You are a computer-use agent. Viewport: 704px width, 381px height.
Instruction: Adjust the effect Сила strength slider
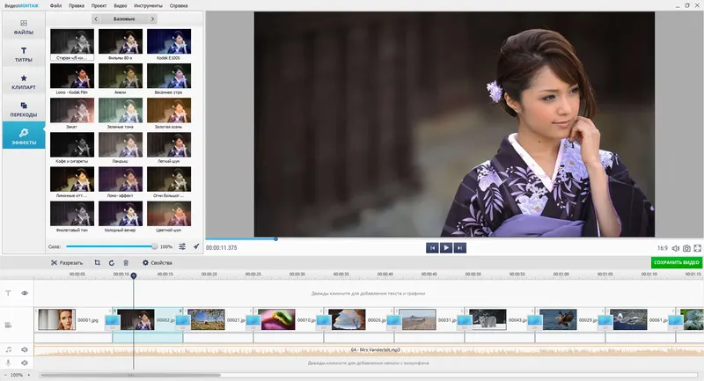pos(112,246)
